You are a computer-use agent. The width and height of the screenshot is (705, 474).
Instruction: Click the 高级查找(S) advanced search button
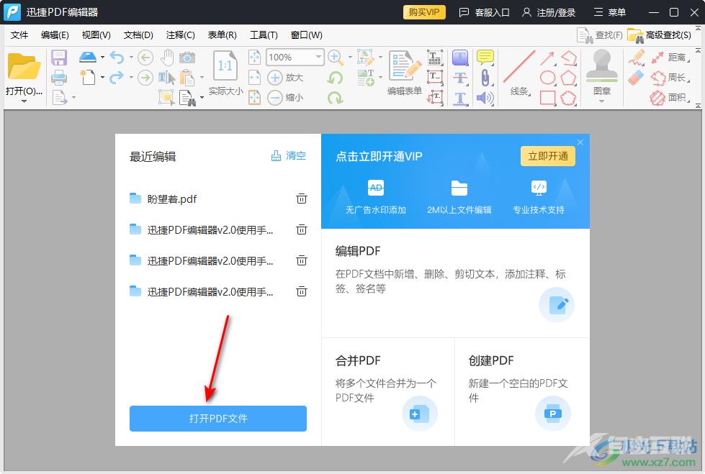point(659,35)
